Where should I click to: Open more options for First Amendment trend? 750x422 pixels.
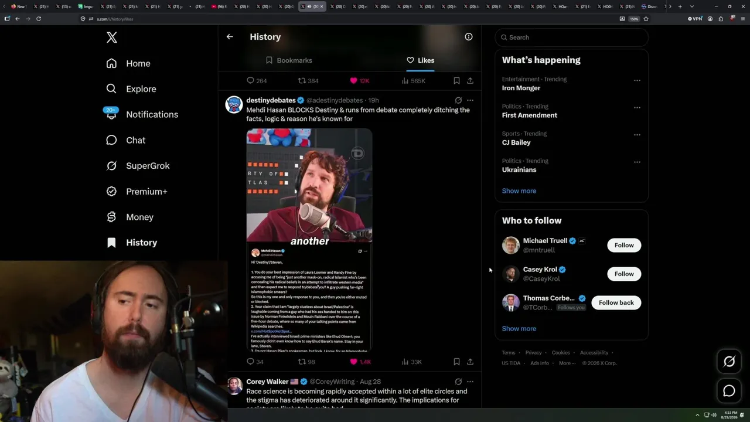(x=637, y=108)
